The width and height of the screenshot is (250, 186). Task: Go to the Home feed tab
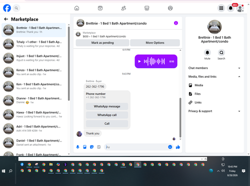click(76, 8)
